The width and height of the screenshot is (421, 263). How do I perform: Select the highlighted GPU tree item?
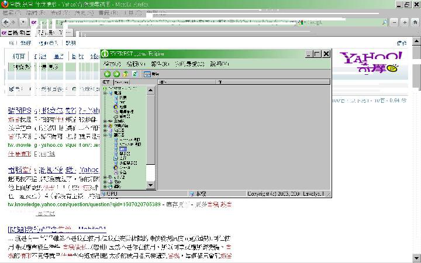point(123,149)
